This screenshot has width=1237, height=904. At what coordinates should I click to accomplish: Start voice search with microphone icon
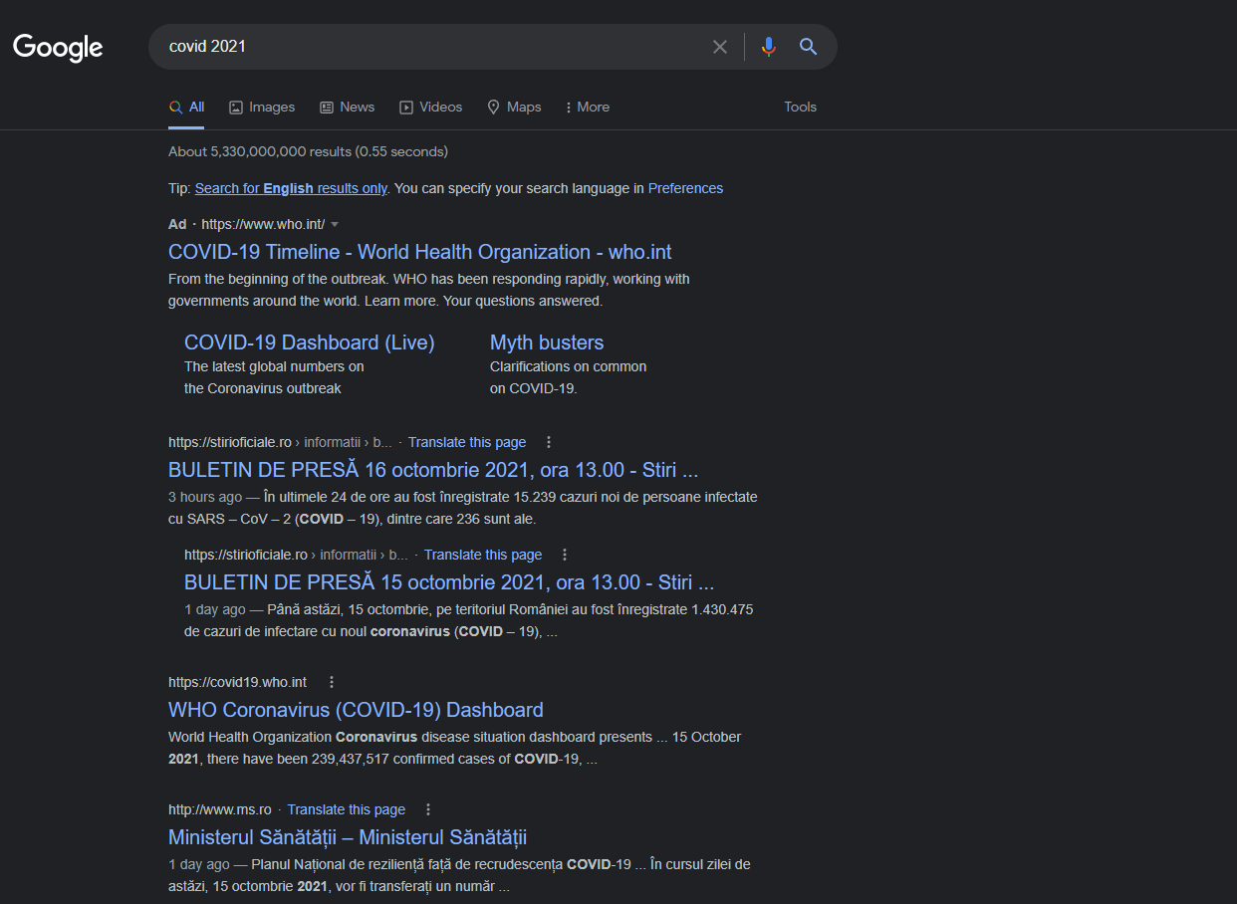click(768, 47)
